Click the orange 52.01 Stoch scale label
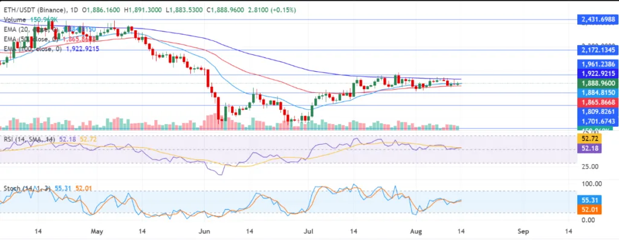This screenshot has width=619, height=240. coord(589,210)
